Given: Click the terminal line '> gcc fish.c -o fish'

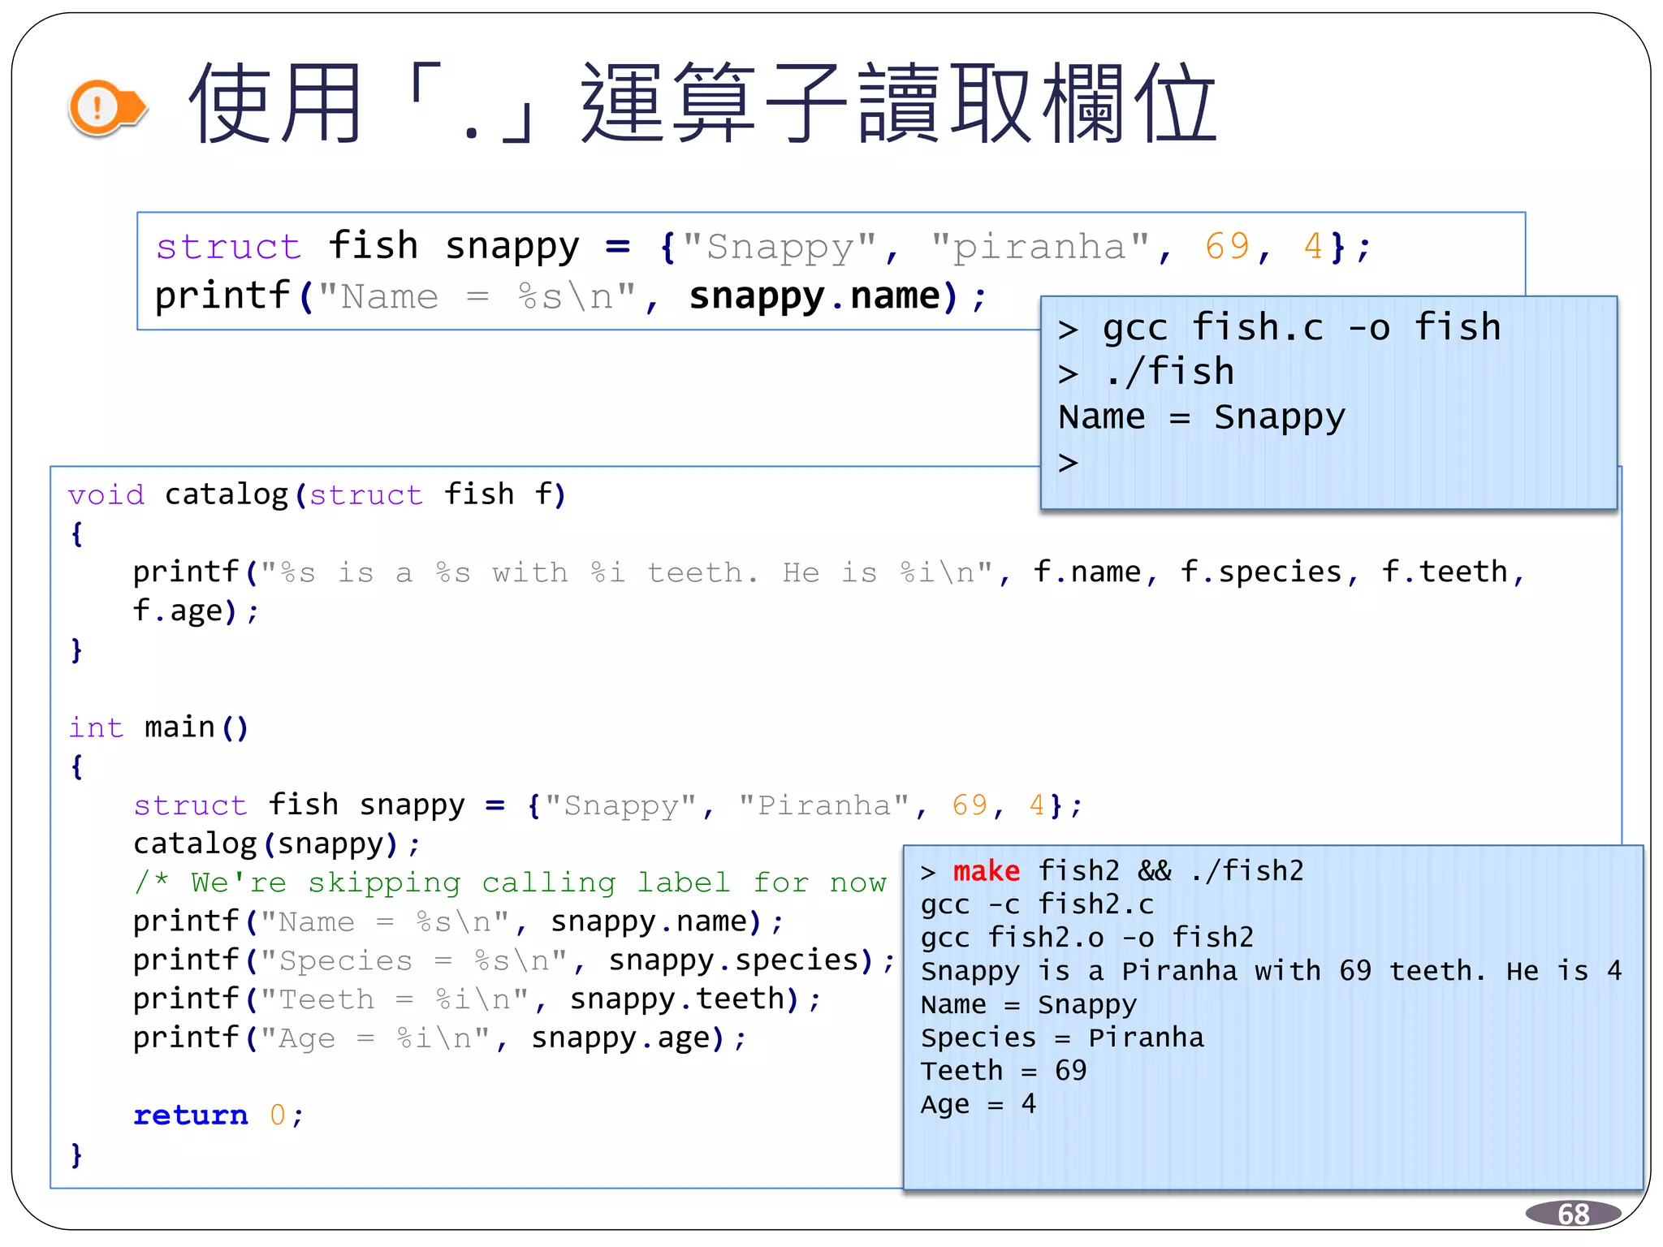Looking at the screenshot, I should pos(1280,328).
